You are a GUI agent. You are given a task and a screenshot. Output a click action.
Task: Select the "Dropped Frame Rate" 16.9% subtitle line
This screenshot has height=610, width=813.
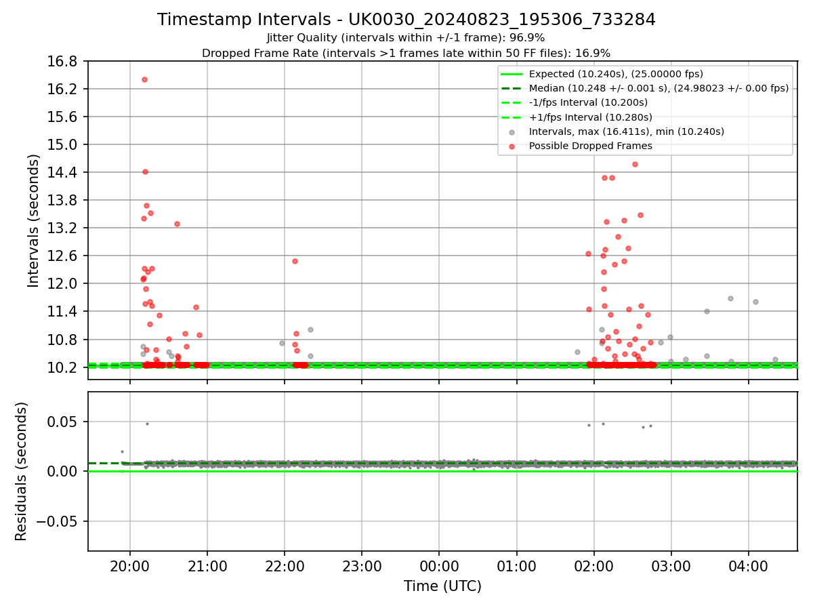click(x=406, y=53)
